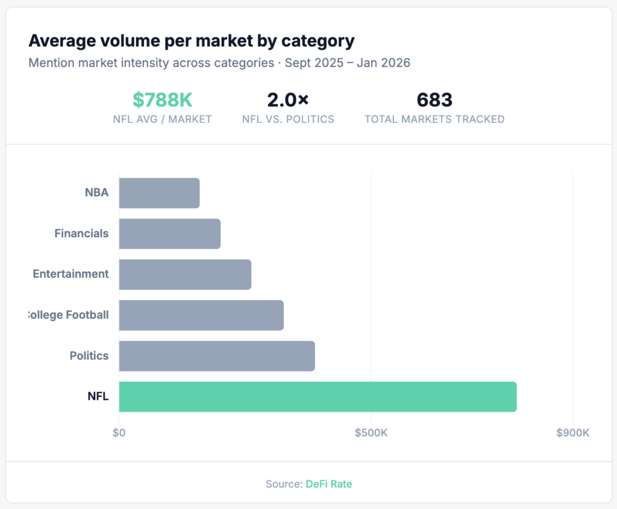The height and width of the screenshot is (509, 617).
Task: Click the green NFL bar
Action: pyautogui.click(x=318, y=397)
